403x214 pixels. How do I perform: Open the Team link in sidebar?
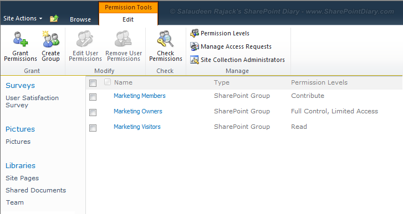click(x=15, y=202)
